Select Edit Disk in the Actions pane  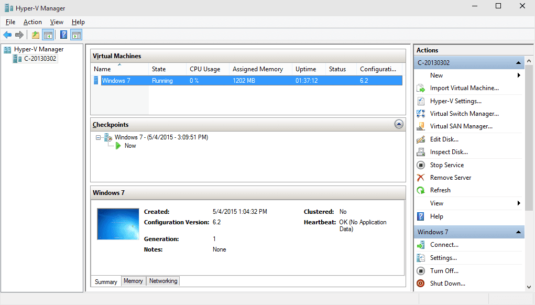click(445, 139)
